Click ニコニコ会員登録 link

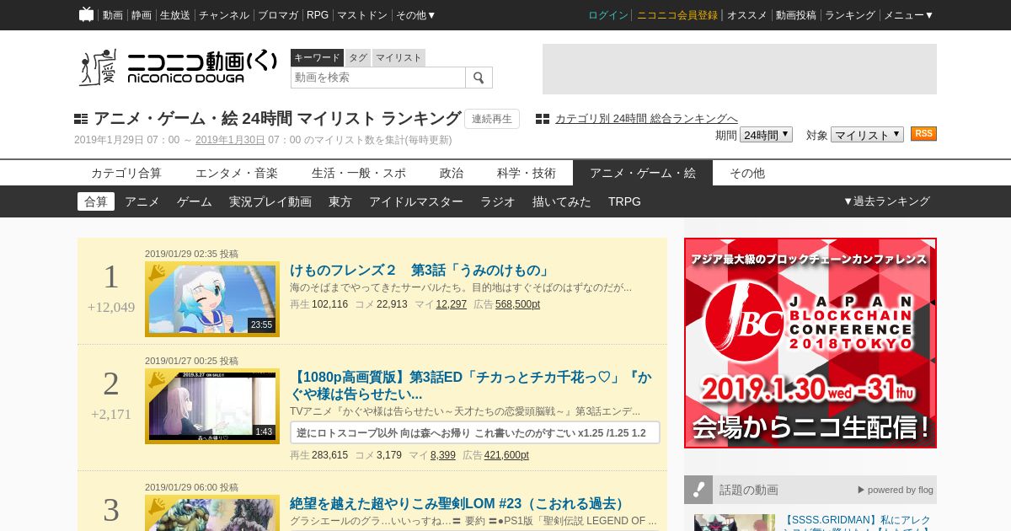point(677,15)
